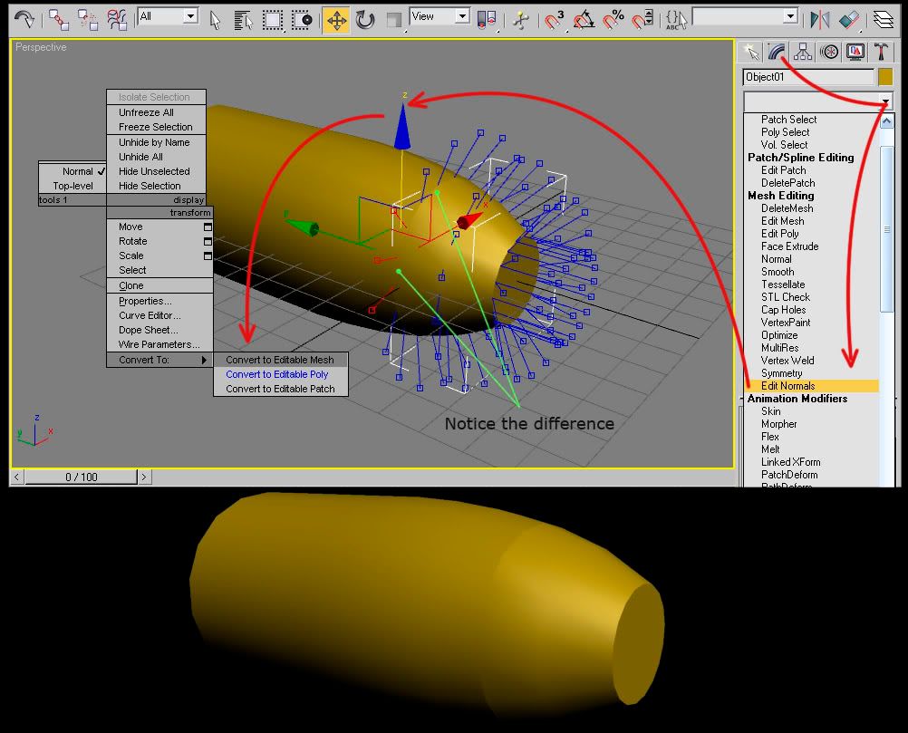Click the Mirror tool icon
Viewport: 908px width, 733px height.
tap(819, 19)
